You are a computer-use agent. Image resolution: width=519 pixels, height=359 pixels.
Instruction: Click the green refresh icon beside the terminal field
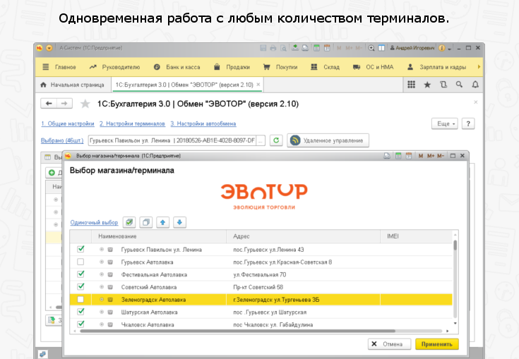tap(276, 140)
